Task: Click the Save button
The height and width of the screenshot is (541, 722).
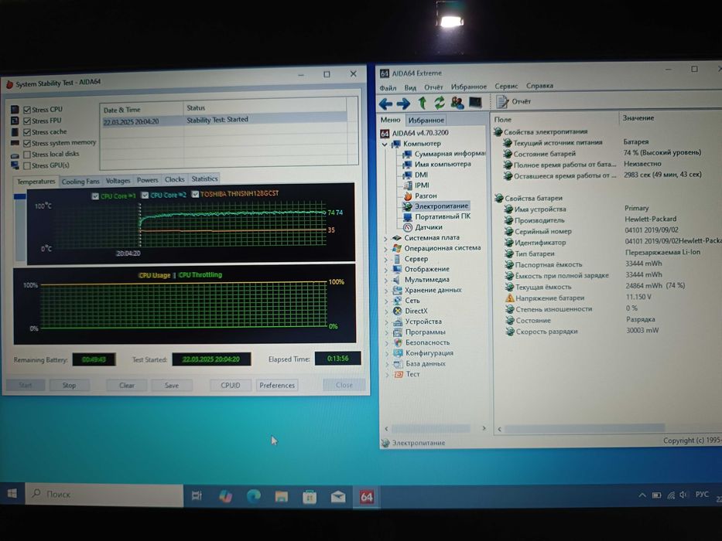Action: [171, 385]
